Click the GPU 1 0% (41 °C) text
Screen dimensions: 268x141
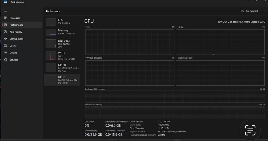(x=63, y=83)
